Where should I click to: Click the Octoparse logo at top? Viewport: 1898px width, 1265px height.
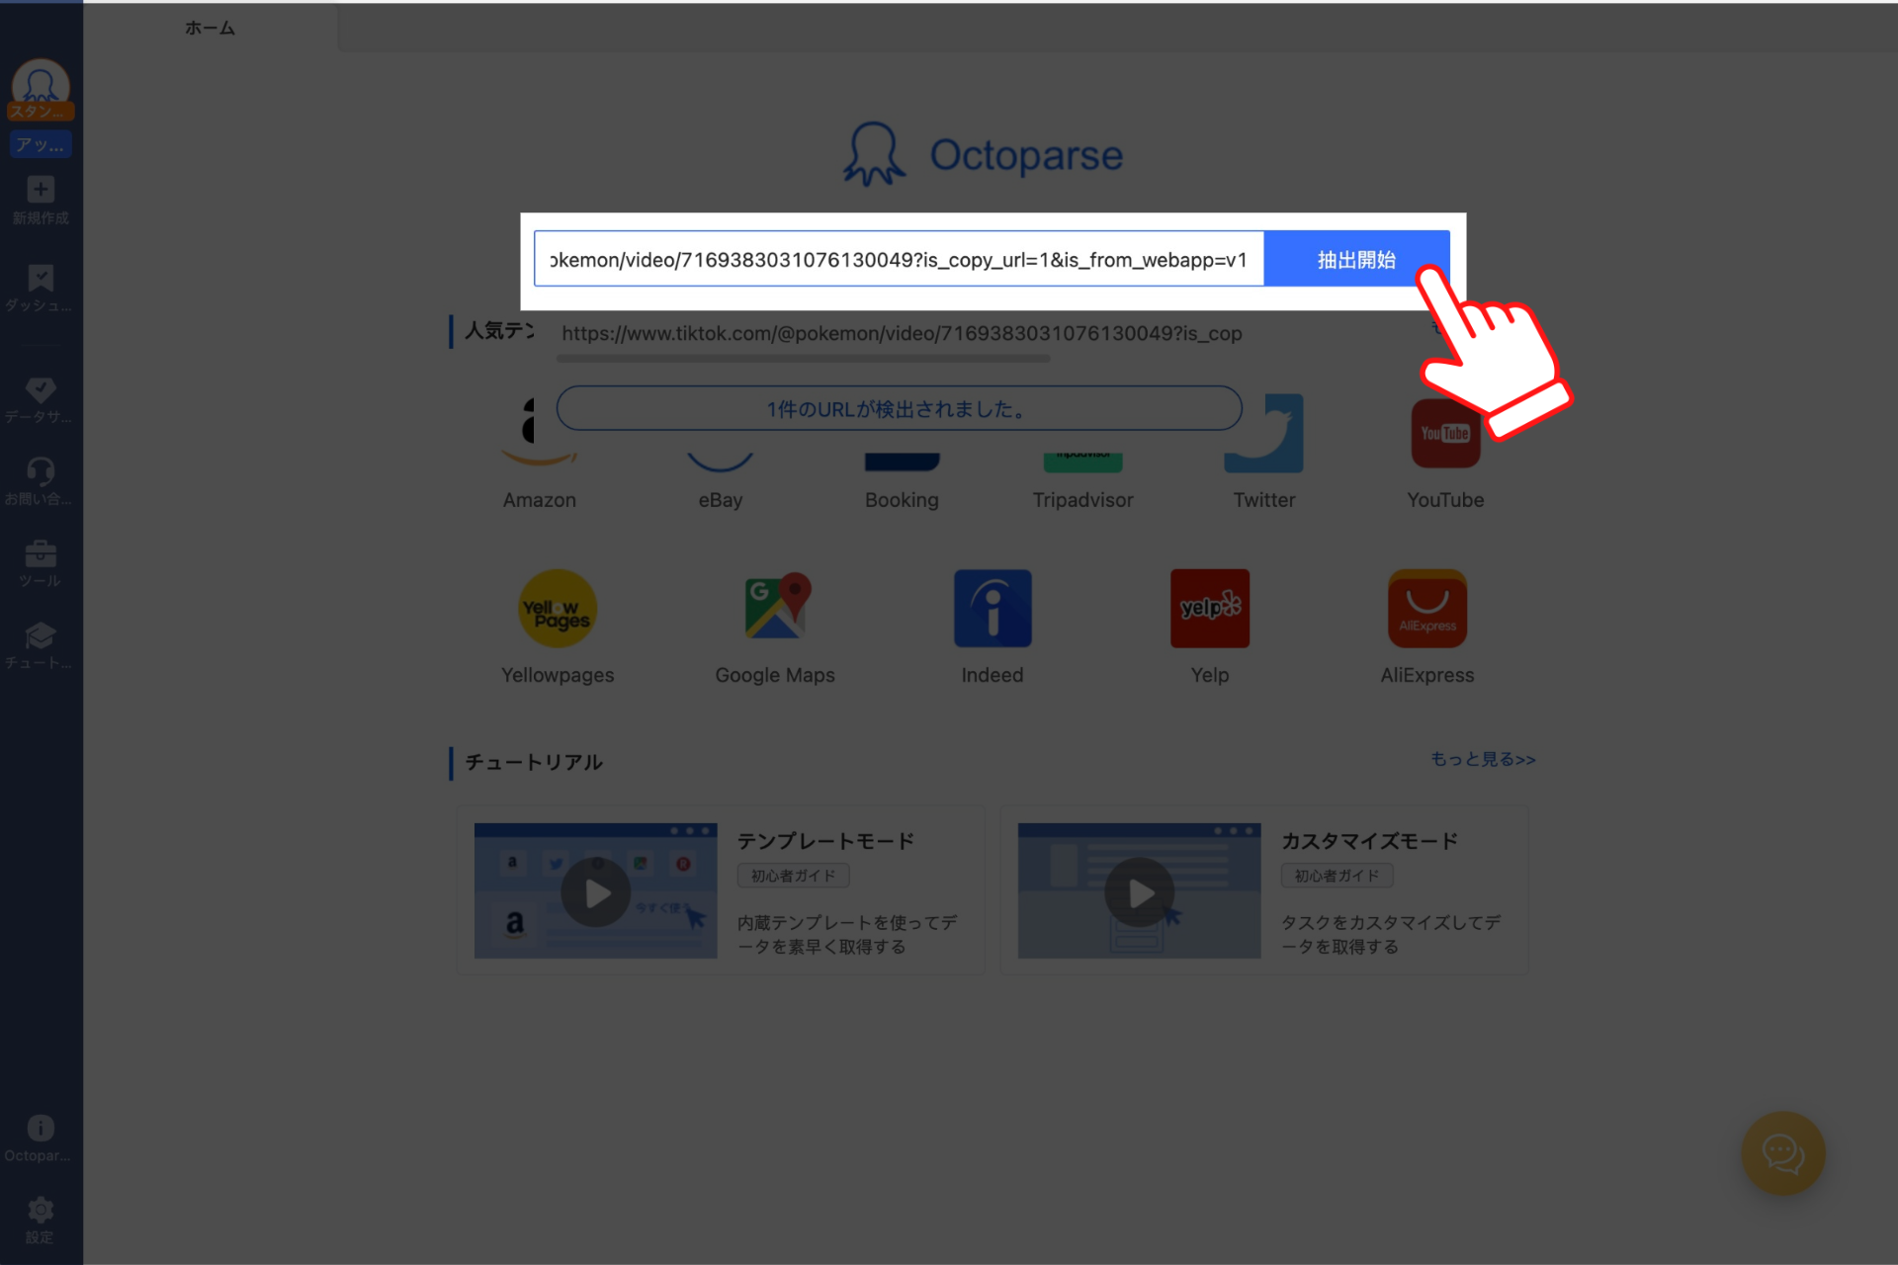984,154
